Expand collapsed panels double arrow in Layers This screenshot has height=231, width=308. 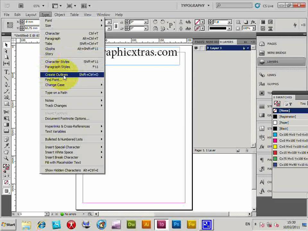[x=245, y=42]
